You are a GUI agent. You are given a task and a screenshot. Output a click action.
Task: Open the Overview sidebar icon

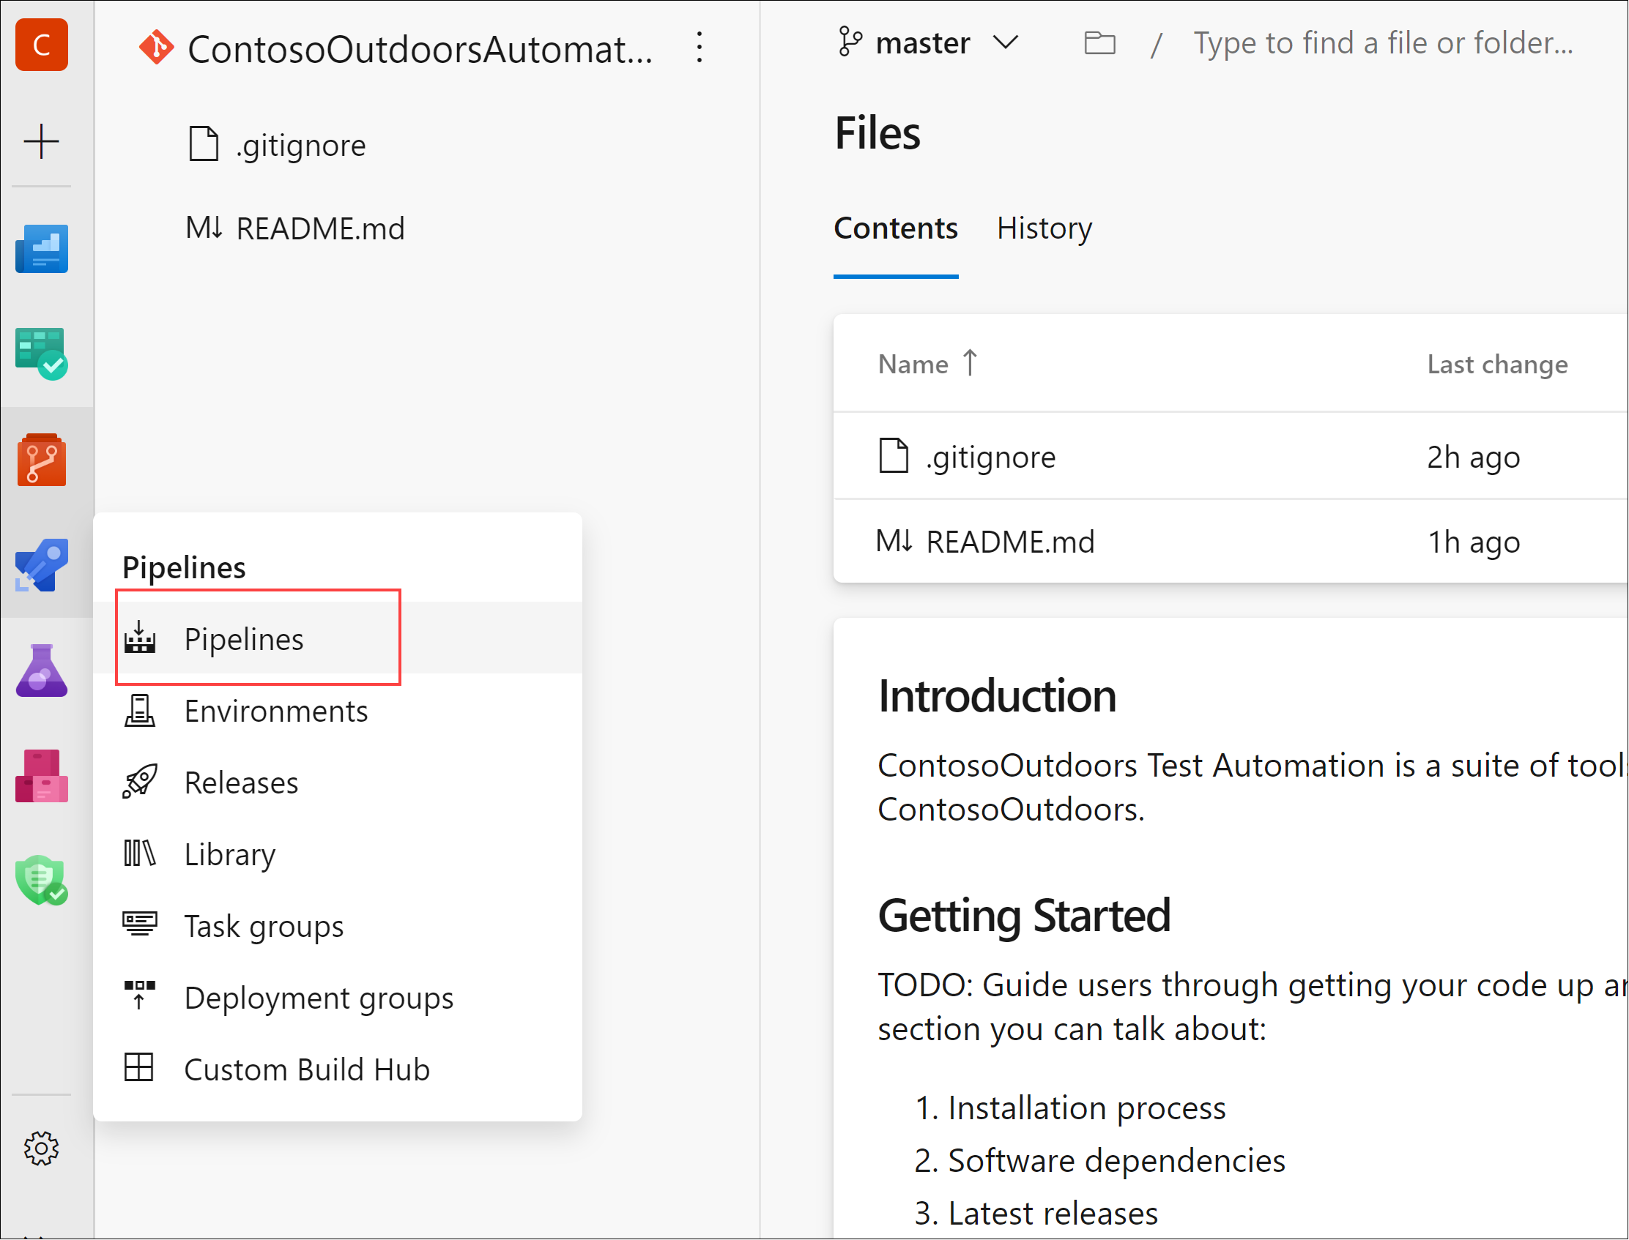(x=41, y=249)
